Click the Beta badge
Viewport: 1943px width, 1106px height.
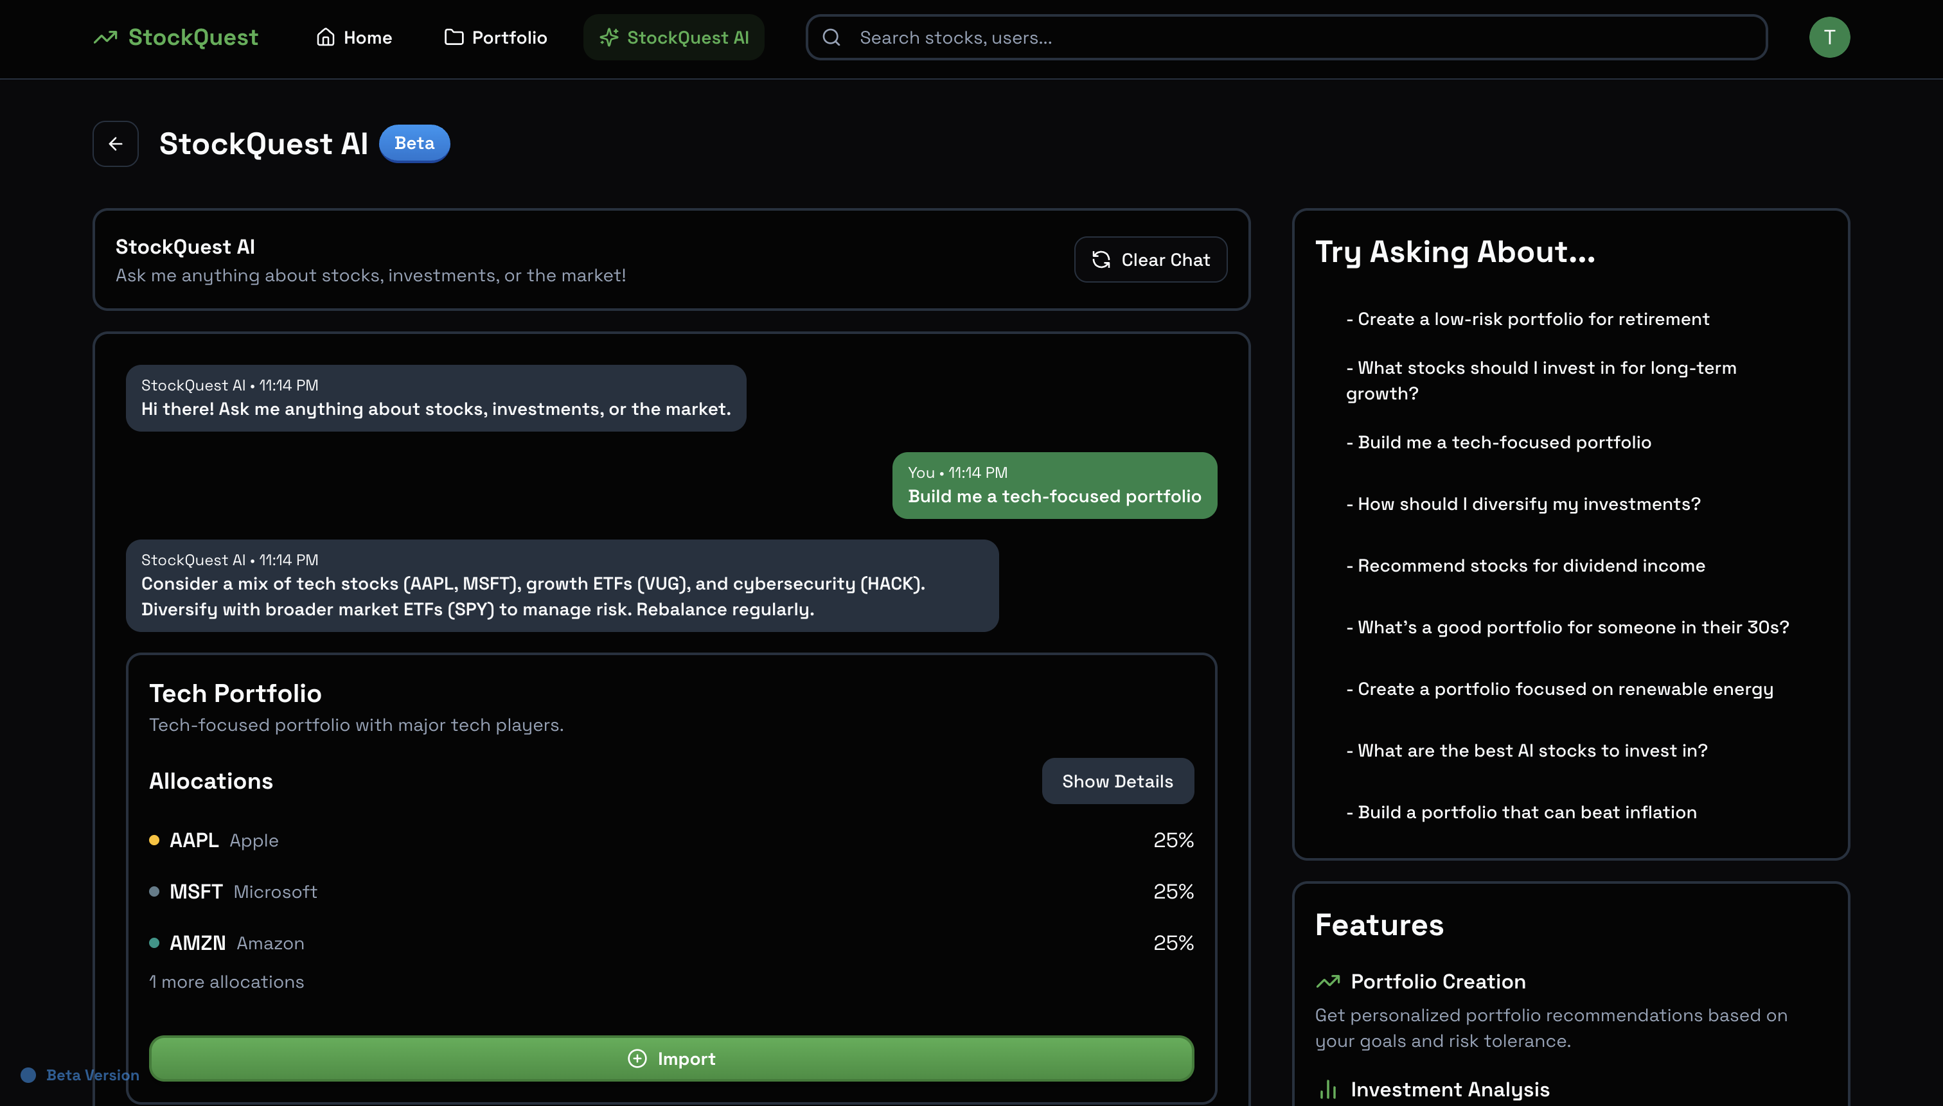tap(414, 143)
